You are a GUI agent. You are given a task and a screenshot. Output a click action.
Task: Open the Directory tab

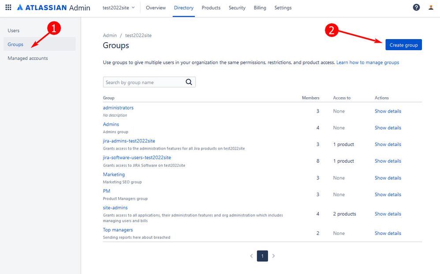[183, 8]
